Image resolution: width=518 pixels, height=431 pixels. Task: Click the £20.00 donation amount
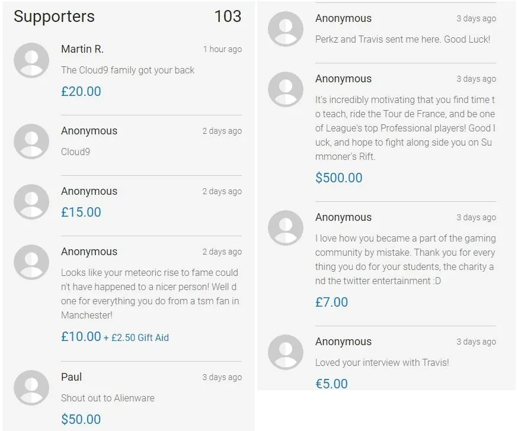(x=81, y=91)
